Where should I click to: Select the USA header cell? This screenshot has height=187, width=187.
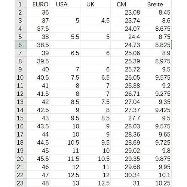pos(65,4)
